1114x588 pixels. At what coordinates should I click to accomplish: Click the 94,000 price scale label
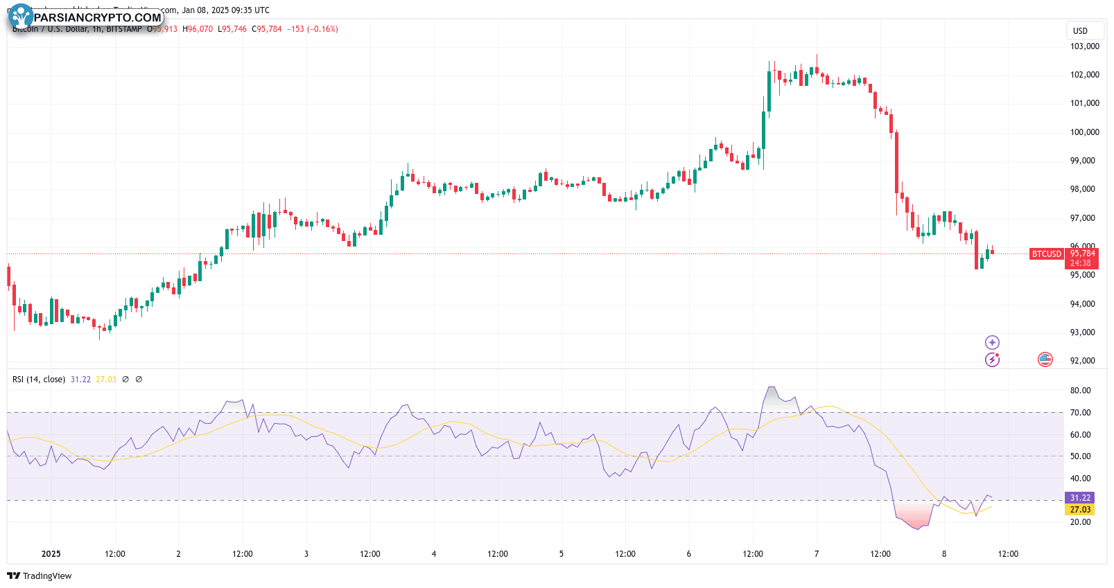click(1083, 304)
